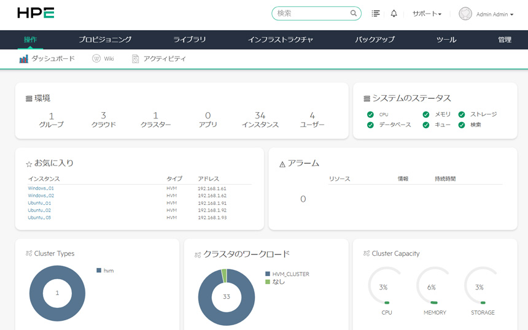The width and height of the screenshot is (528, 330).
Task: Click the 34 インスタンス count
Action: (x=260, y=120)
